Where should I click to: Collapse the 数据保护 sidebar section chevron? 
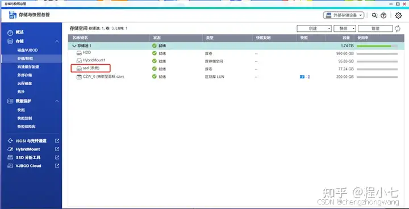point(57,101)
